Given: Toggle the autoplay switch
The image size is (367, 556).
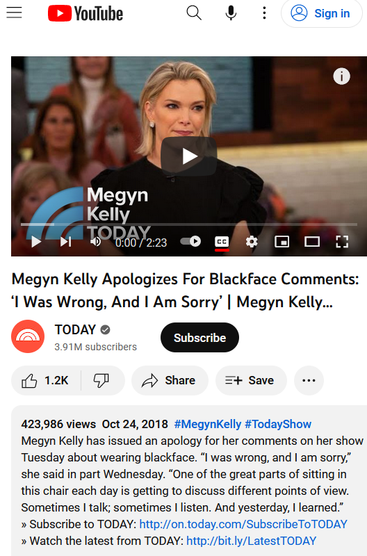Looking at the screenshot, I should point(190,241).
